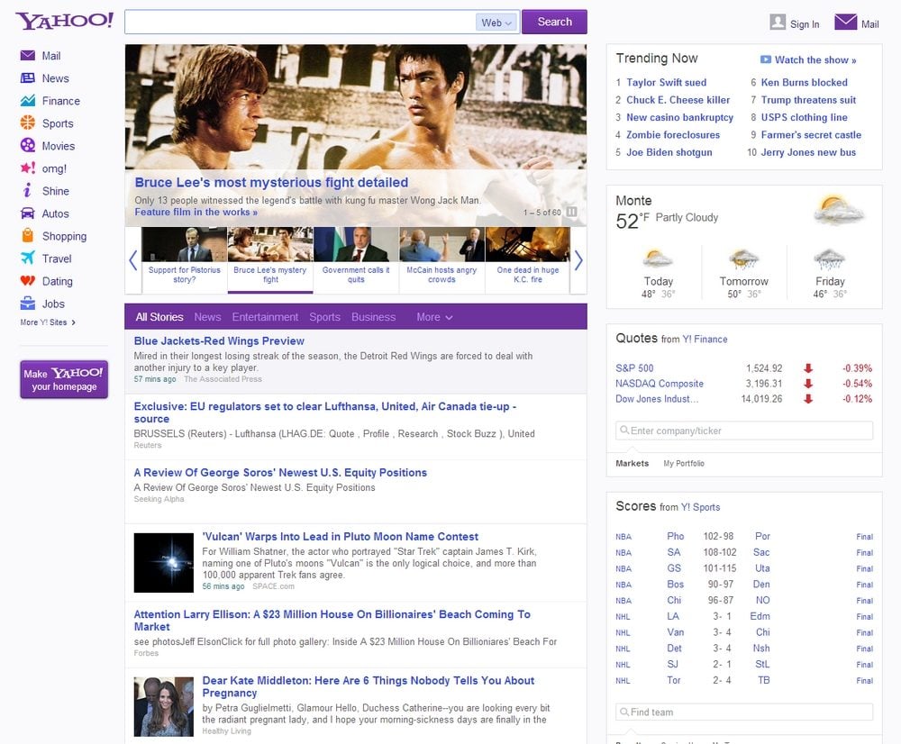Click the Travel airplane icon
Viewport: 901px width, 744px height.
coord(27,259)
